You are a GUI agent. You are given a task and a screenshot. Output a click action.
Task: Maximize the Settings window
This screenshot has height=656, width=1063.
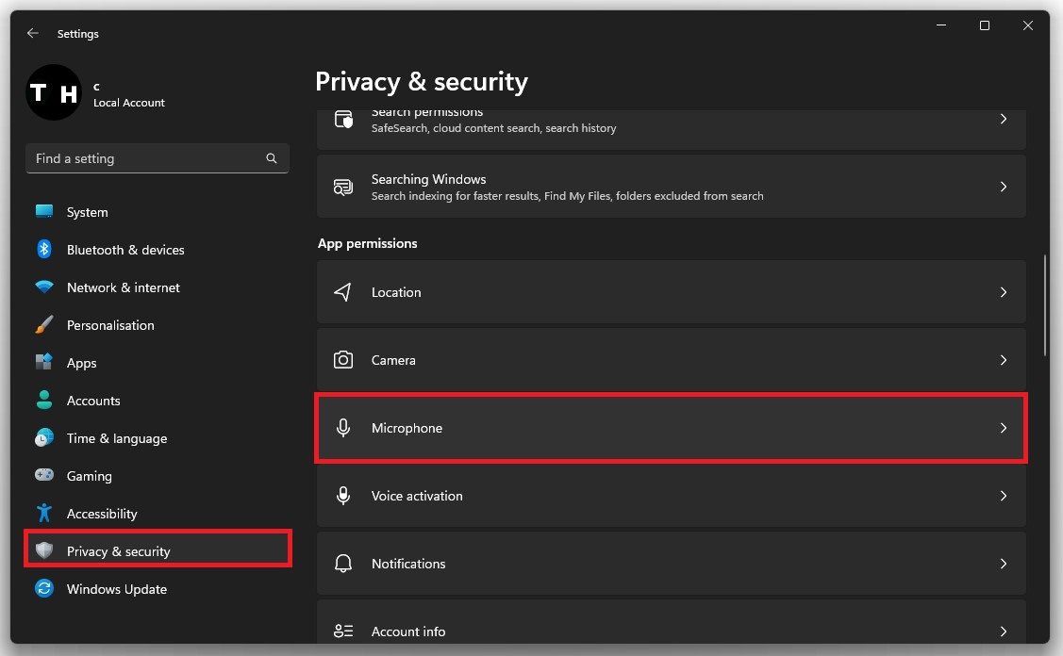985,25
